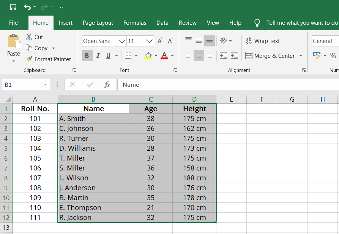This screenshot has width=339, height=234.
Task: Increase the cell indent
Action: [234, 56]
